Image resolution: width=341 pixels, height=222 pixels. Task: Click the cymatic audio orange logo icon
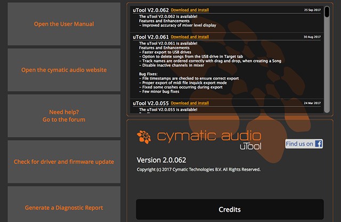pos(144,137)
